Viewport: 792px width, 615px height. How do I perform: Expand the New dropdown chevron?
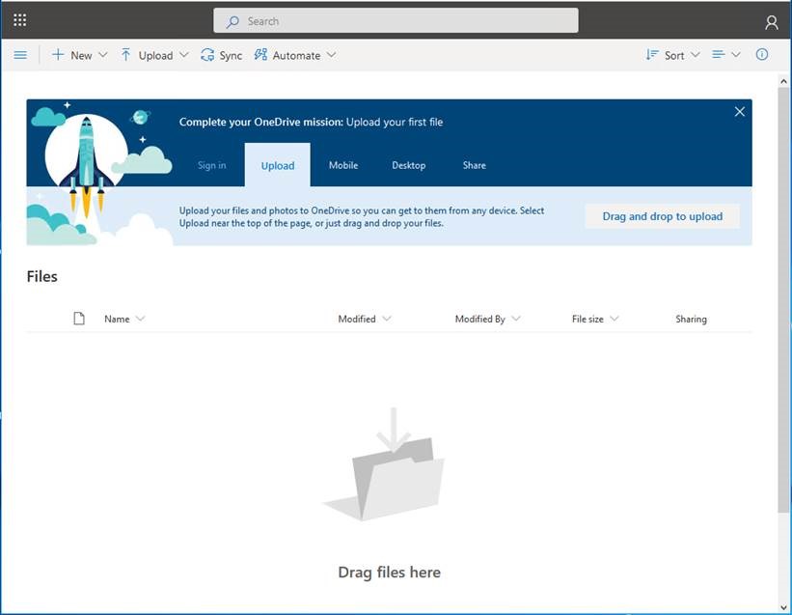pyautogui.click(x=103, y=55)
